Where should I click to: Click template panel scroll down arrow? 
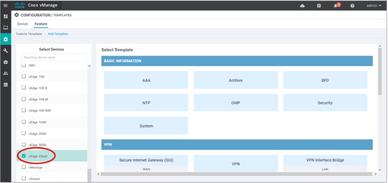pos(380,169)
